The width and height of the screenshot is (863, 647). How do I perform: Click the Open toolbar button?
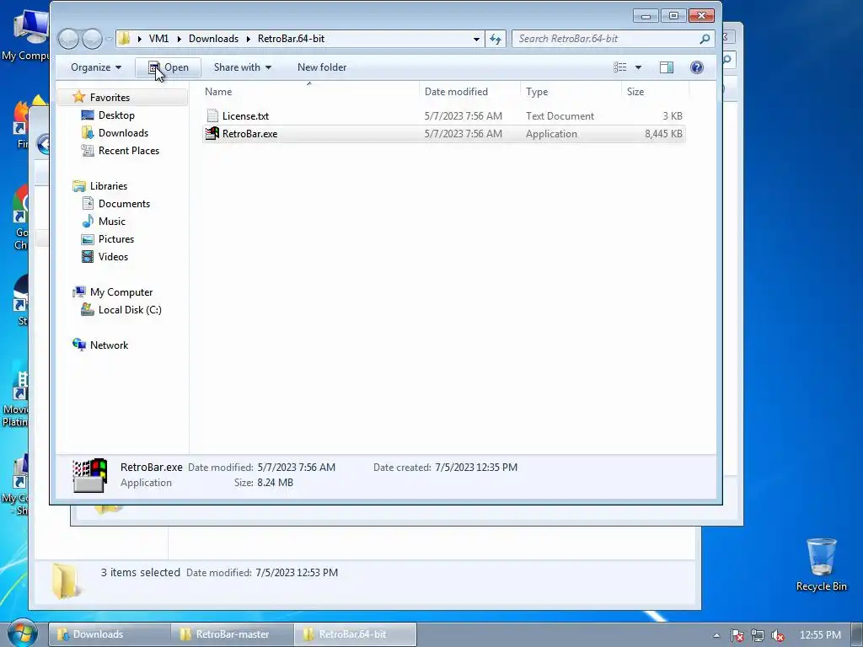pos(168,67)
